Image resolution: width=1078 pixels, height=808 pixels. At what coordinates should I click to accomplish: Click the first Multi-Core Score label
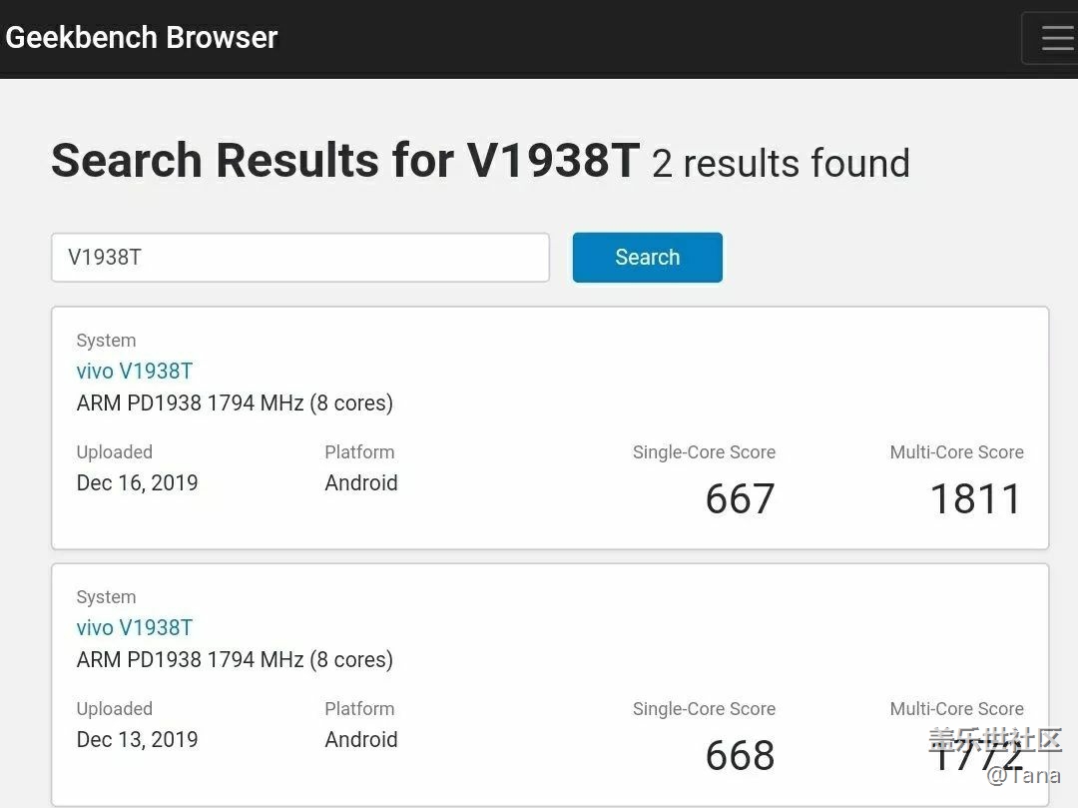coord(956,451)
